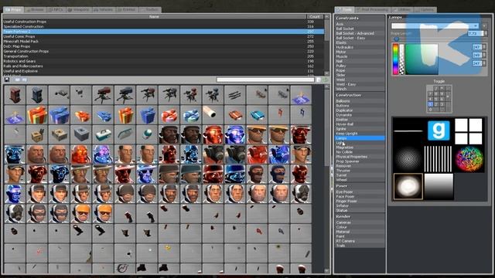Screen dimensions: 495x278
Task: Switch to the Weapons tab
Action: click(79, 10)
